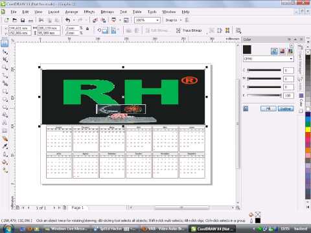Select the Basic Shapes tool
The height and width of the screenshot is (233, 311).
pos(5,115)
